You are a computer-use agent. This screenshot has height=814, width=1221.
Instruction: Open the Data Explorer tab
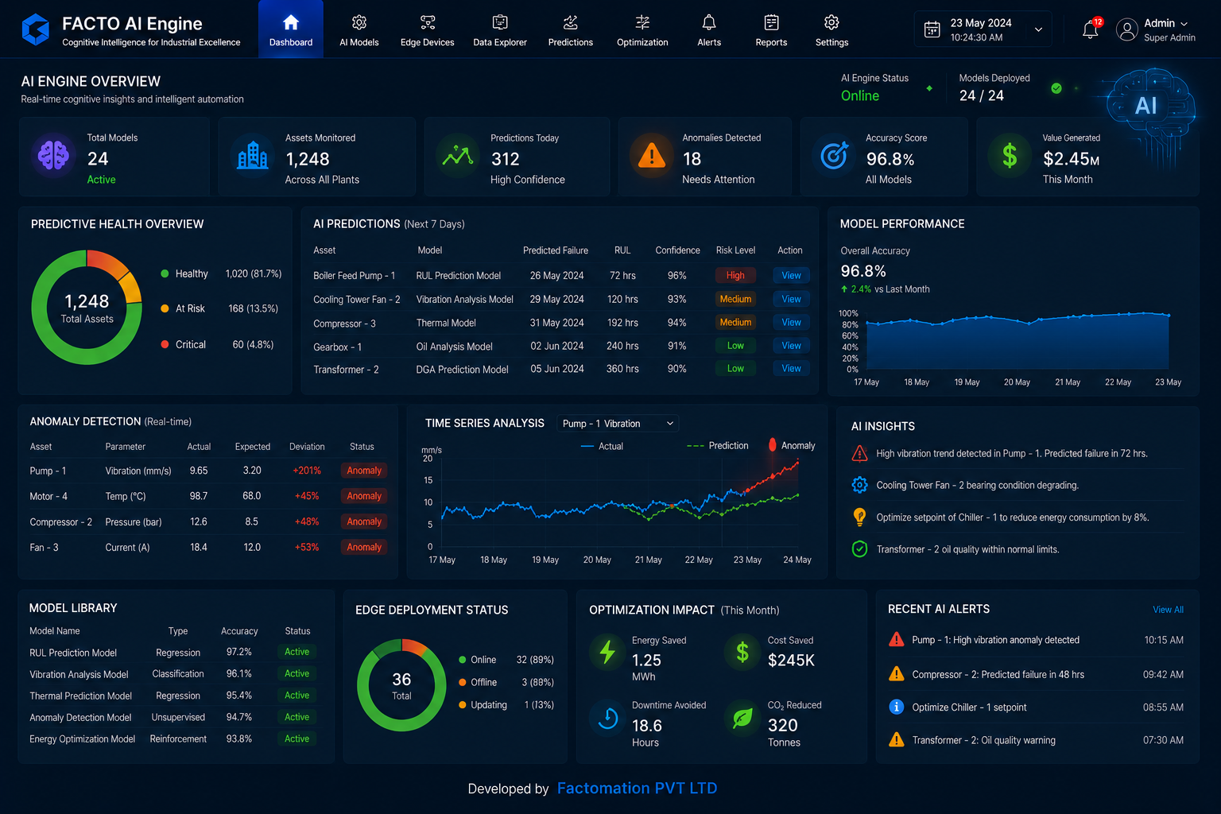pyautogui.click(x=500, y=29)
